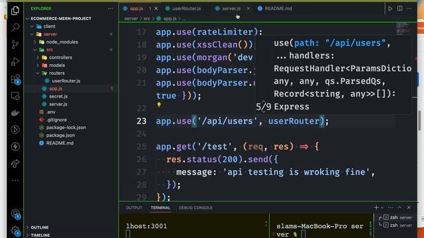Open Explorer panel more actions menu

(x=111, y=9)
